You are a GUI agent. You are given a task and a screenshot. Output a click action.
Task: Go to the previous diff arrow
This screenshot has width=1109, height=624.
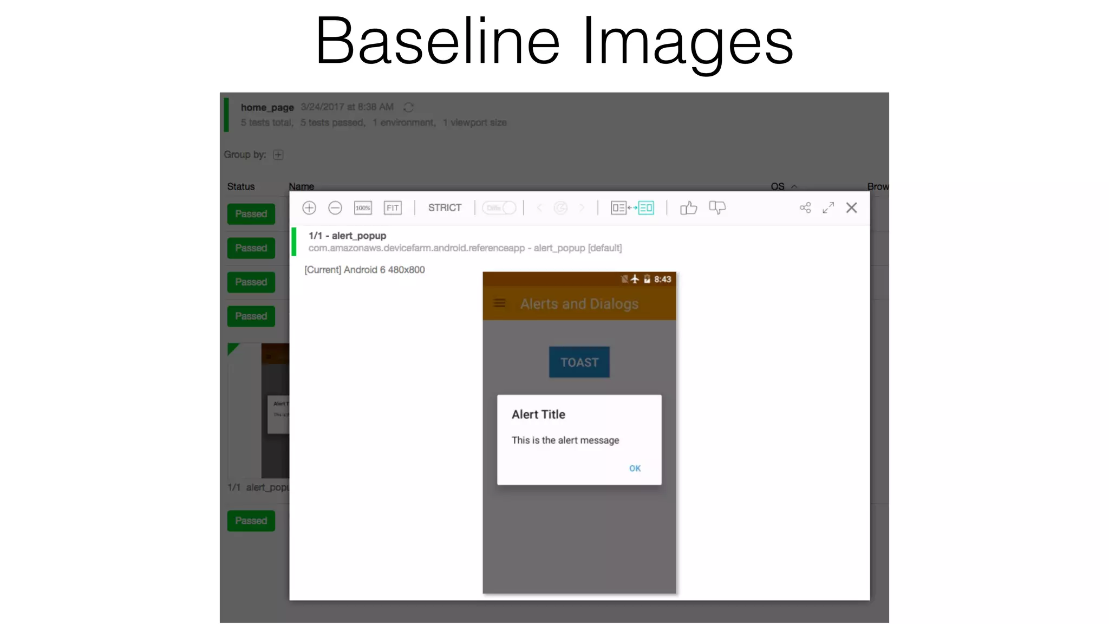pyautogui.click(x=539, y=208)
